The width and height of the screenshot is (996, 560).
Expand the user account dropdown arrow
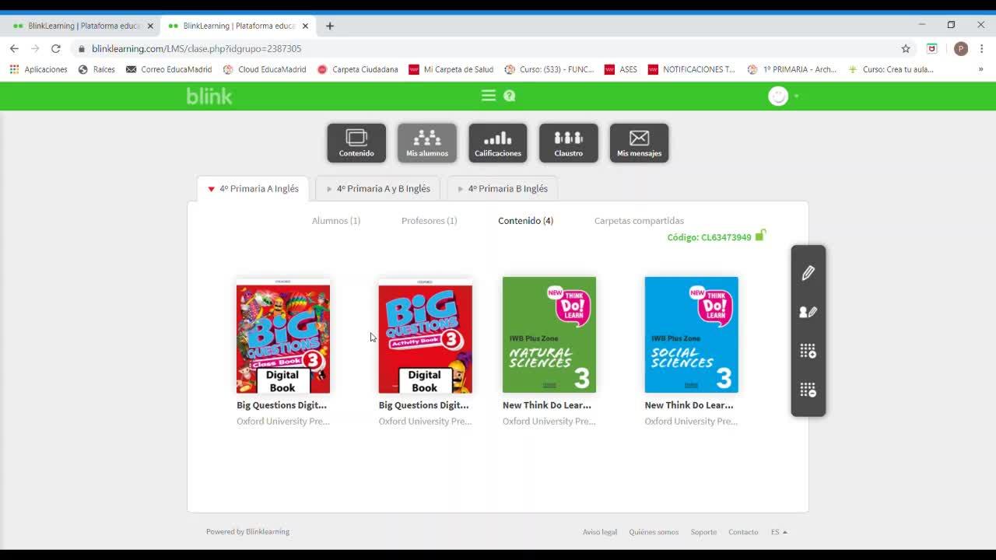[796, 96]
